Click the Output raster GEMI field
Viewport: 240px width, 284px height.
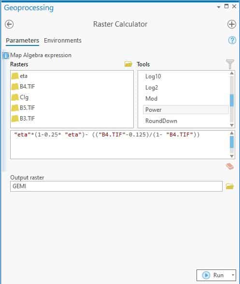tap(116, 186)
